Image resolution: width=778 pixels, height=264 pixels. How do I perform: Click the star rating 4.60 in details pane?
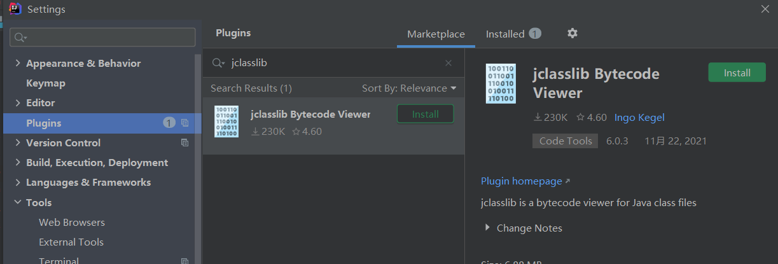[591, 118]
